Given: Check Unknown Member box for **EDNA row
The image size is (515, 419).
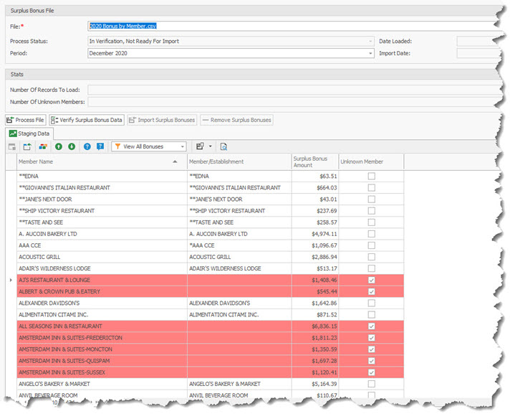Looking at the screenshot, I should 371,176.
